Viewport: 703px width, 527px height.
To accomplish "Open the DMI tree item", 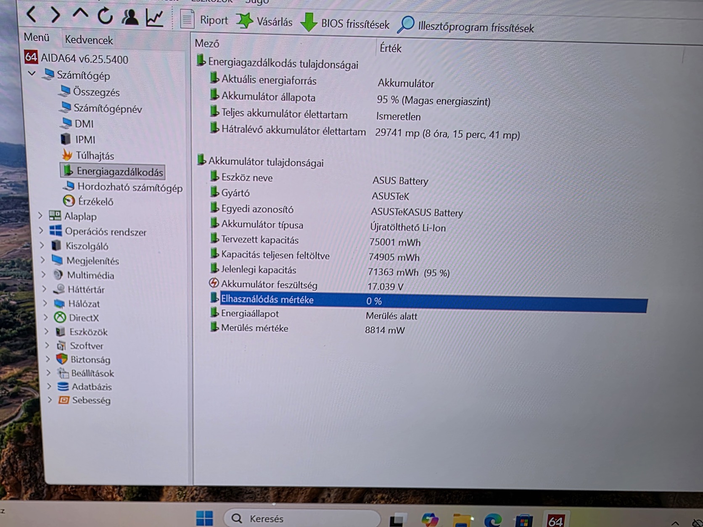I will tap(77, 124).
